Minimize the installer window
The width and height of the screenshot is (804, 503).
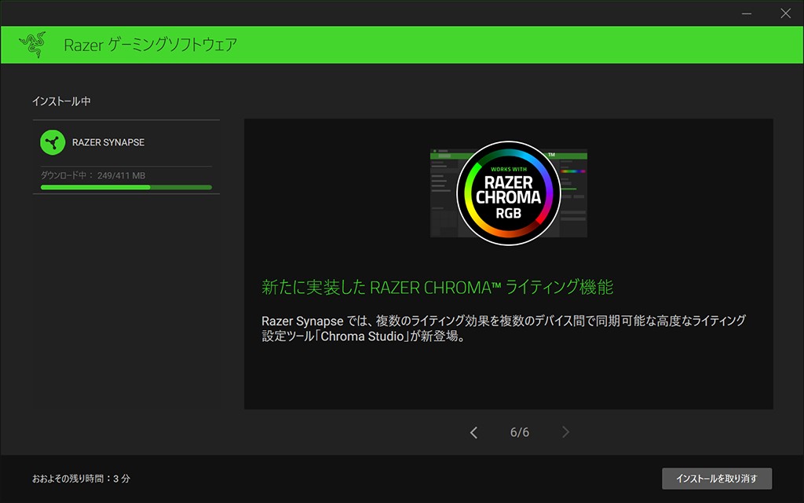[747, 13]
